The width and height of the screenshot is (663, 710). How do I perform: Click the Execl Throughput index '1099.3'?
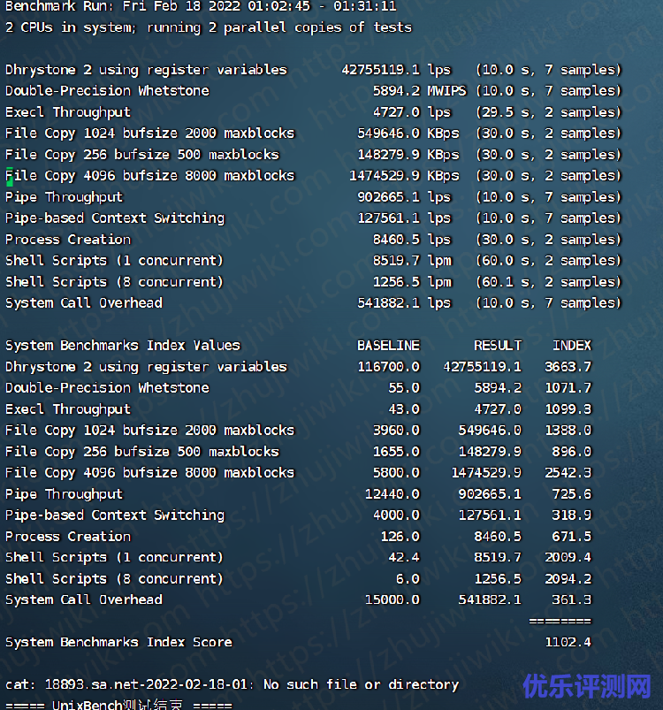[568, 409]
